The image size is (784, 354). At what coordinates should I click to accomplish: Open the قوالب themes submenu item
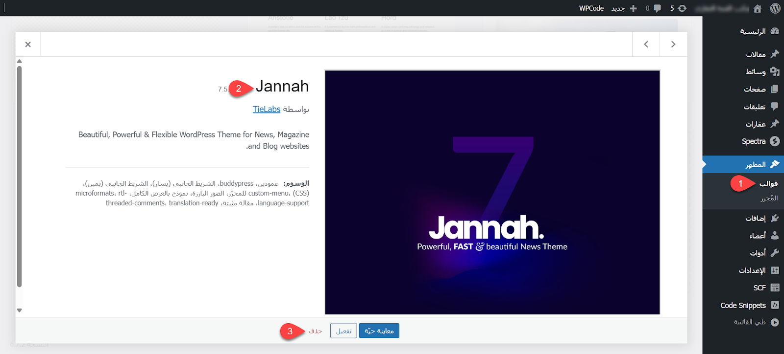[x=768, y=183]
